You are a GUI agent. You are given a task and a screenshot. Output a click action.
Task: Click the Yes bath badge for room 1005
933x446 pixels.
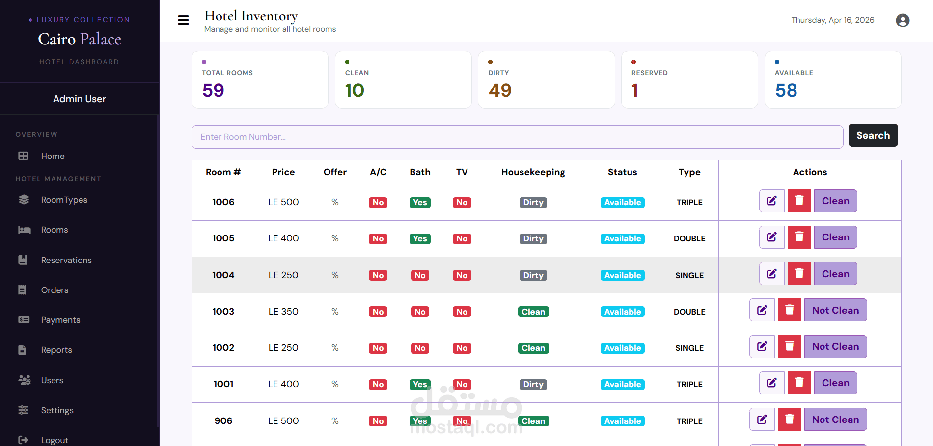coord(420,239)
